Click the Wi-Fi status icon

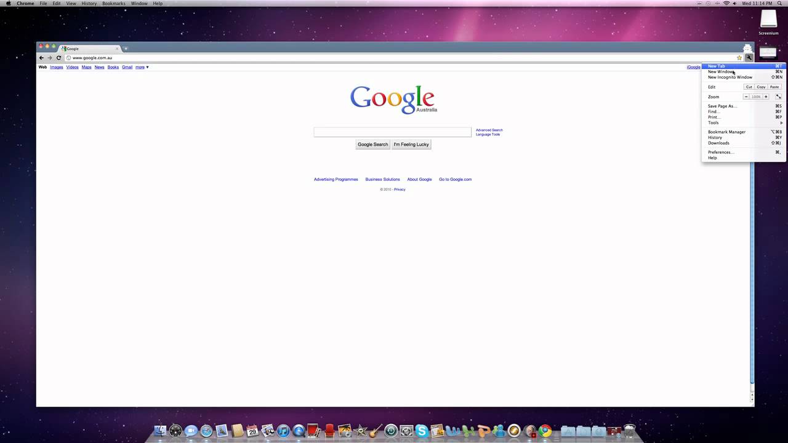726,4
